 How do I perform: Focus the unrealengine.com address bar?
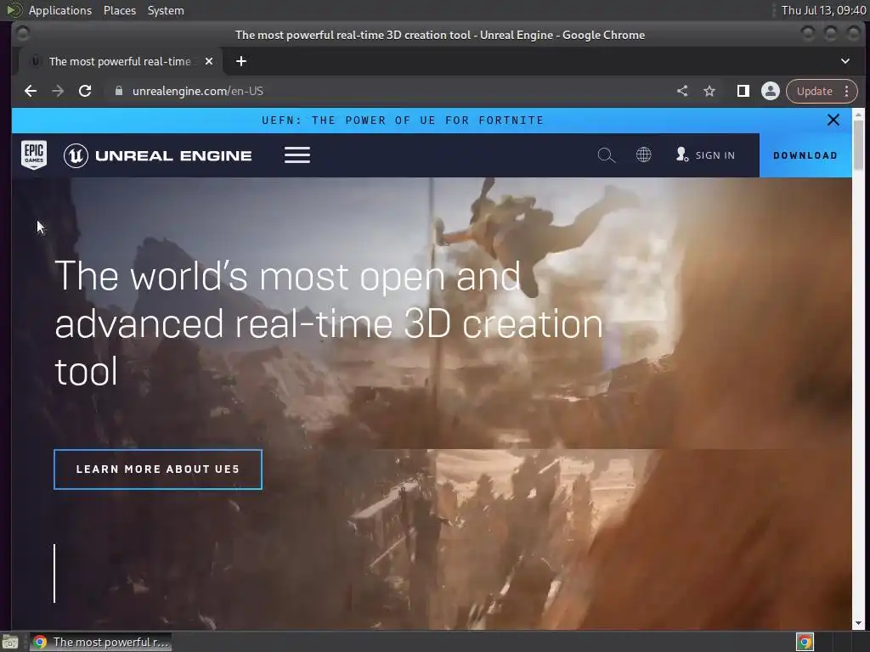[x=388, y=91]
